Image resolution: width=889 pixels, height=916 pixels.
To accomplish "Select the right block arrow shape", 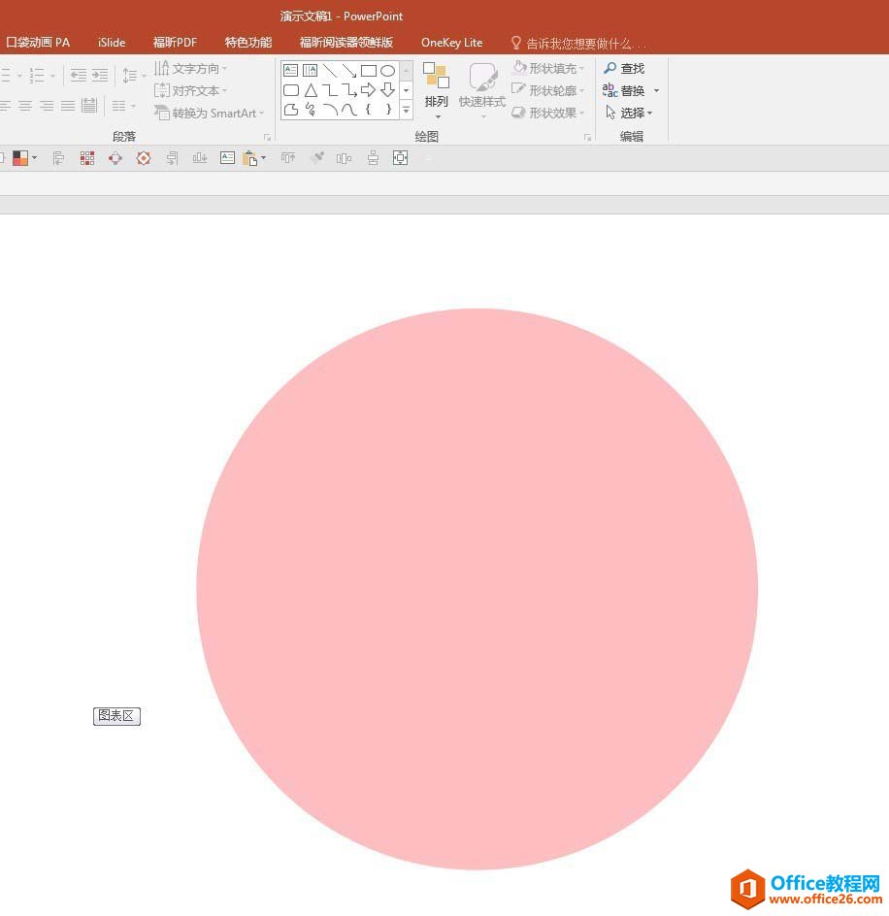I will tap(368, 90).
